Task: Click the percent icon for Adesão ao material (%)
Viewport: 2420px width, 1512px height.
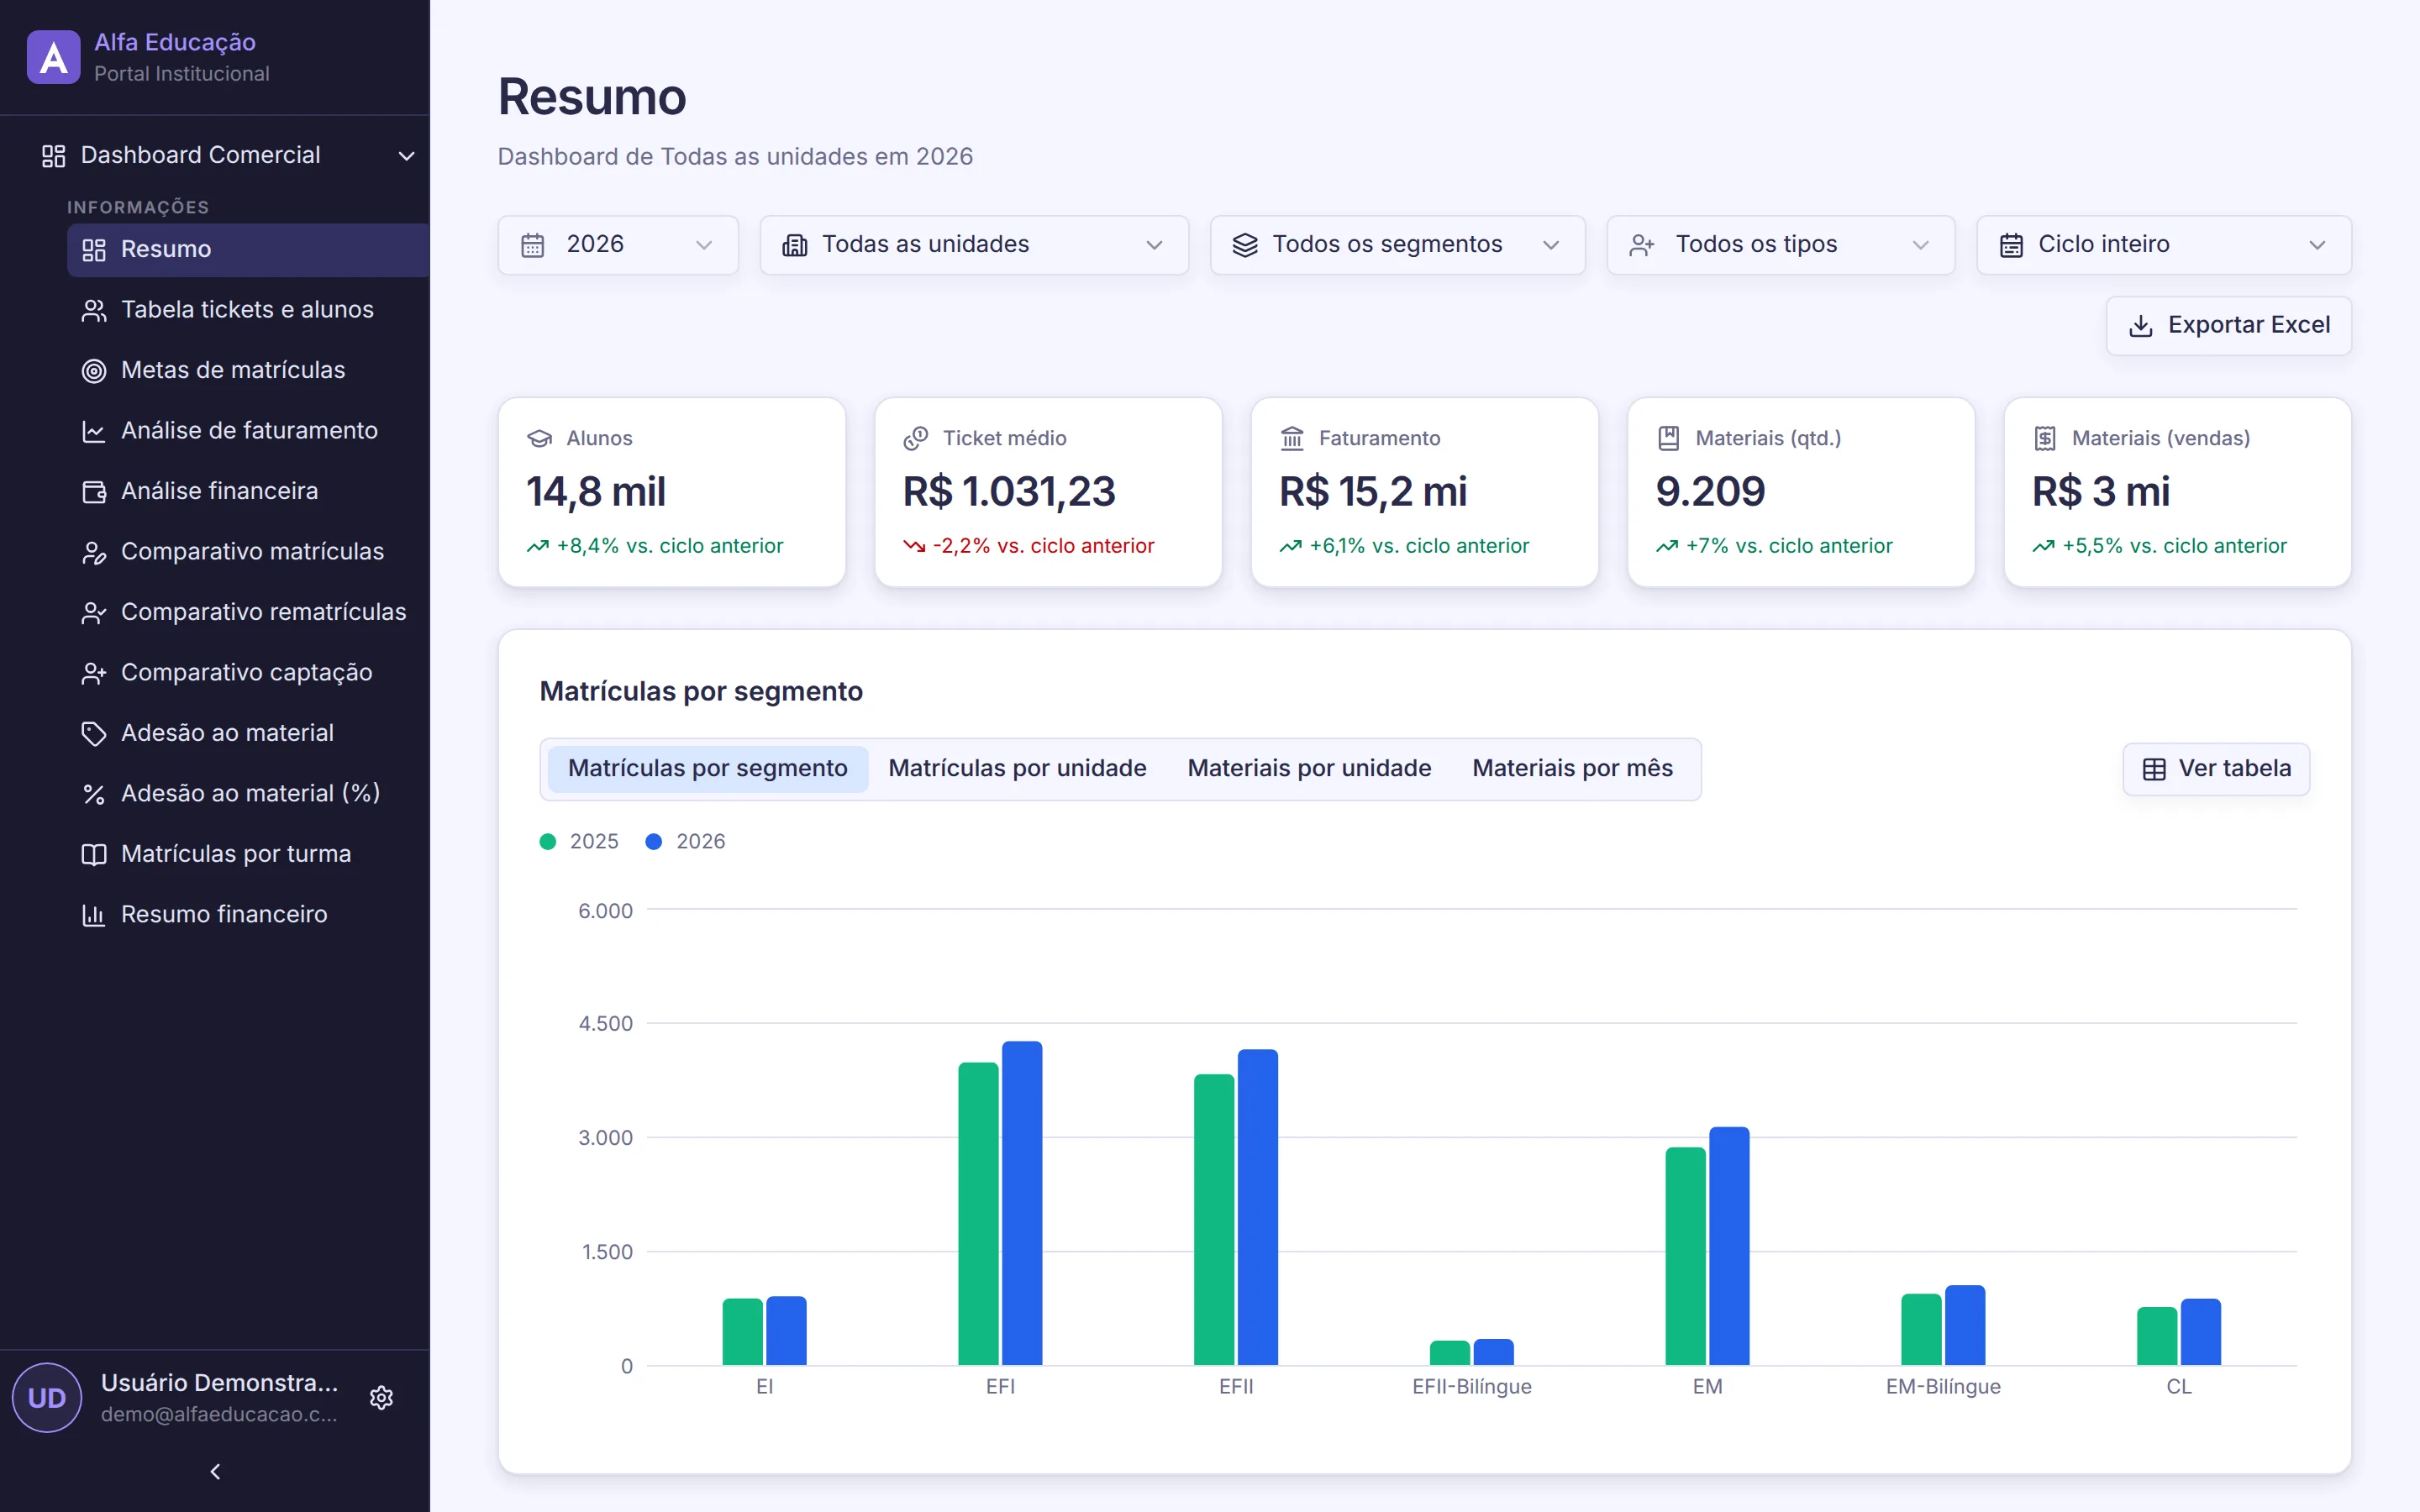Action: (94, 794)
